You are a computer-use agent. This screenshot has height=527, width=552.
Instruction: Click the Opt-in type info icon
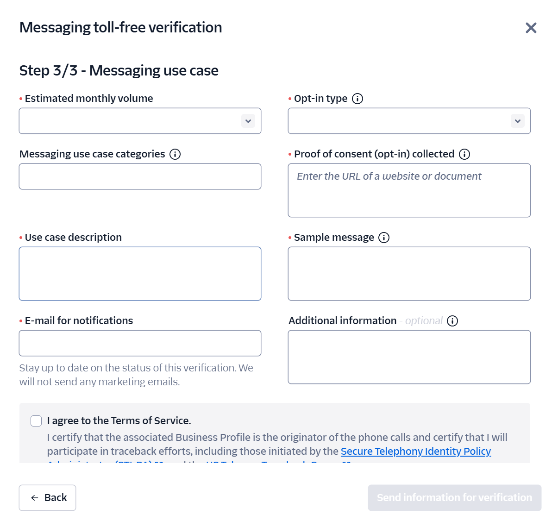tap(357, 98)
